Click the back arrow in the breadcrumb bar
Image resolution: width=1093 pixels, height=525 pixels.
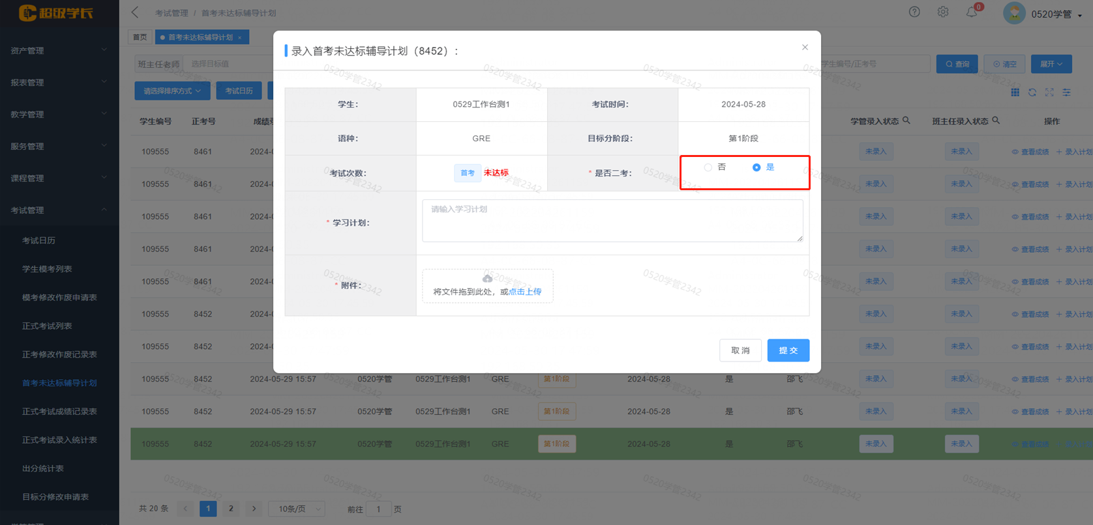point(135,12)
